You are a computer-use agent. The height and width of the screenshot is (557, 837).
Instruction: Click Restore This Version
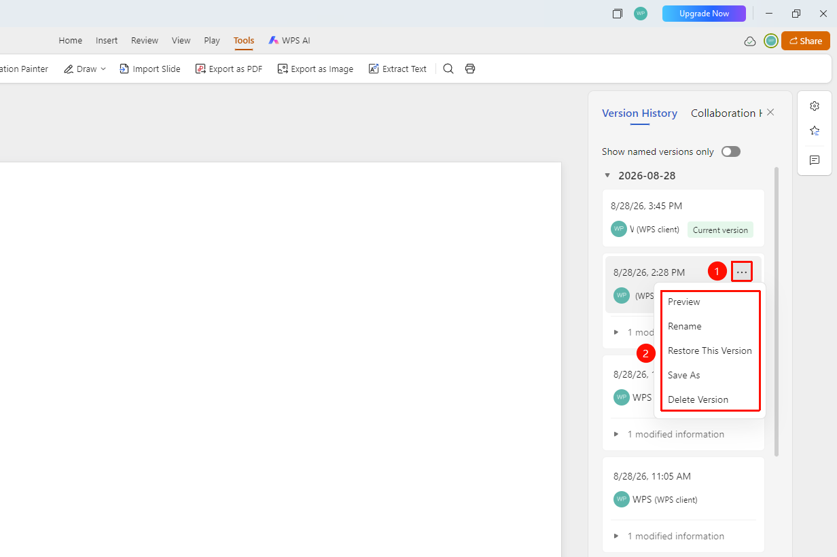(710, 351)
